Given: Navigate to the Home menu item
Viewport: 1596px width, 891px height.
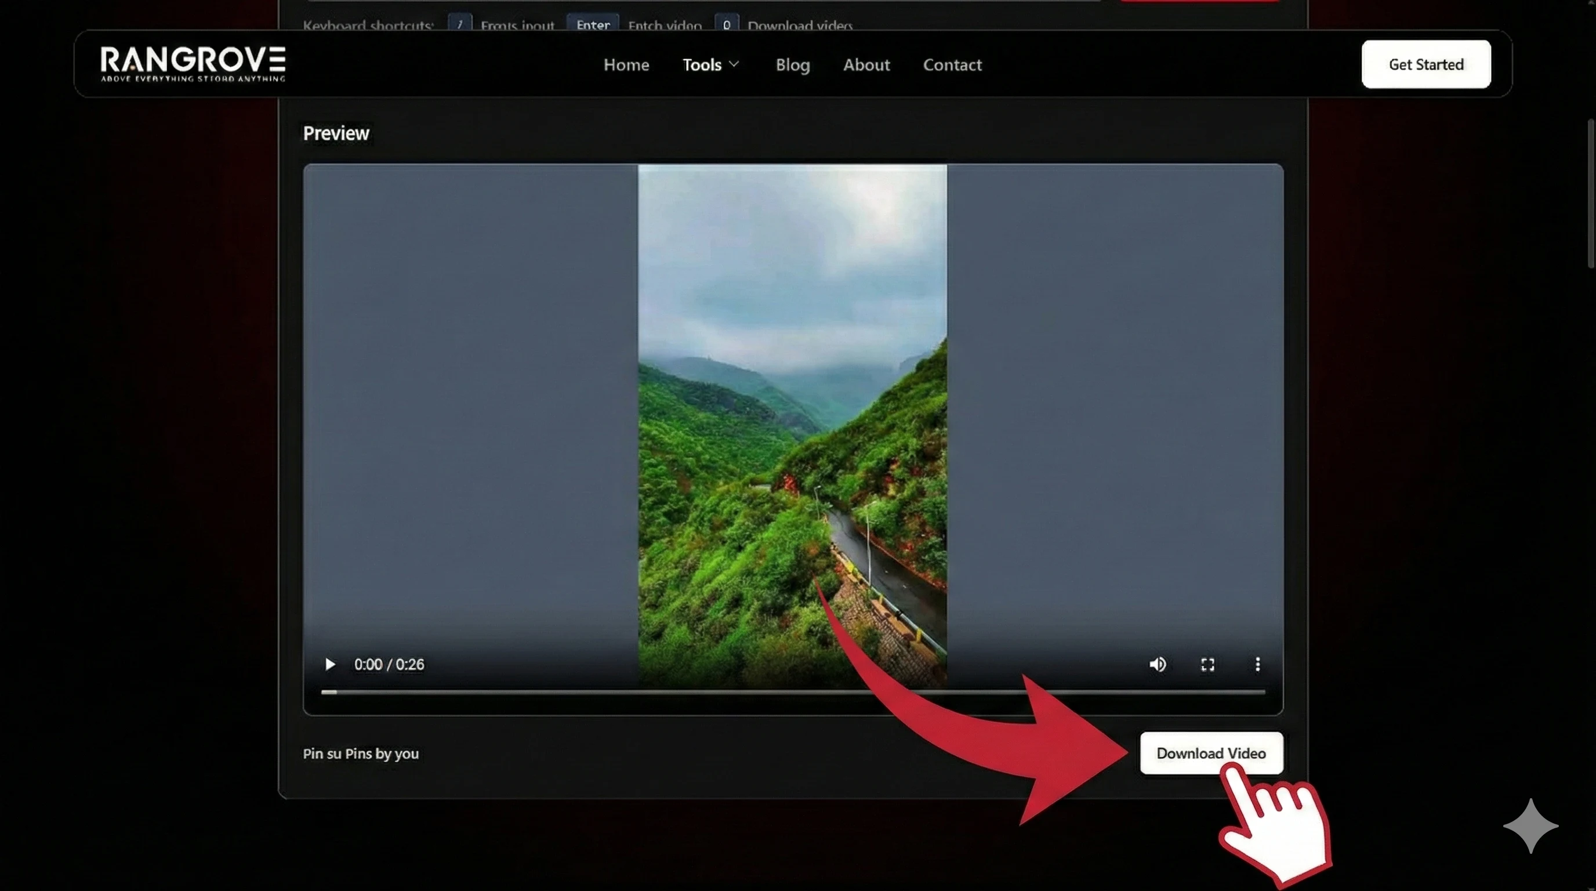Looking at the screenshot, I should 626,64.
